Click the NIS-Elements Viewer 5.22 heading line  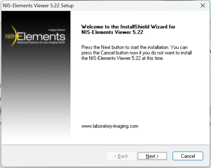(112, 32)
